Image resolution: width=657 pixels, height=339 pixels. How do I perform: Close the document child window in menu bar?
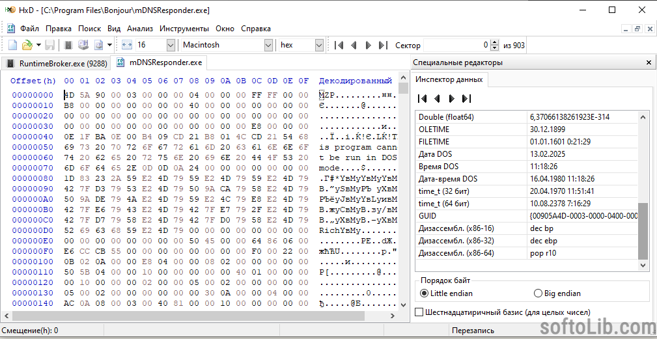click(649, 29)
